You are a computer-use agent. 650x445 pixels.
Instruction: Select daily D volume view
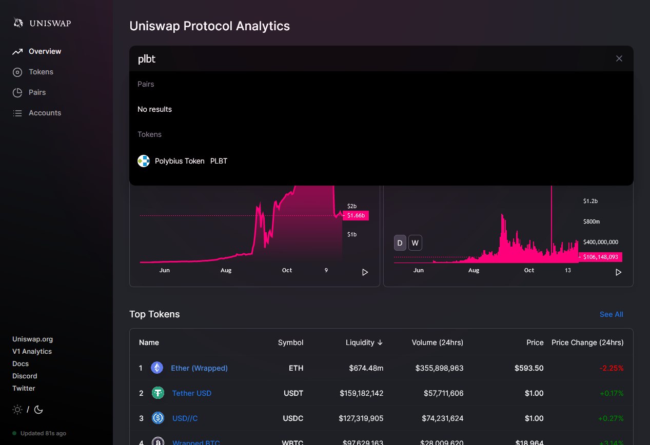tap(400, 242)
